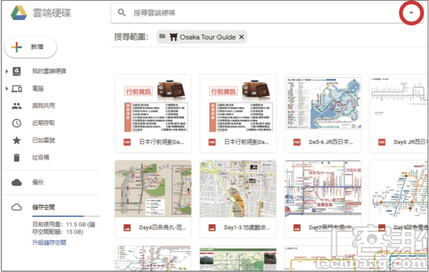This screenshot has height=272, width=429.
Task: Open Da5-6 JR西日本 map thumbnail
Action: [x=323, y=104]
